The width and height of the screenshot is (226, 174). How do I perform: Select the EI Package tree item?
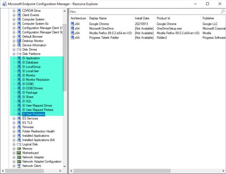pyautogui.click(x=30, y=93)
